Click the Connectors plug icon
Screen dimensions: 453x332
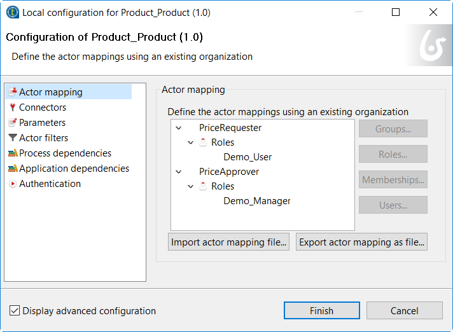(13, 107)
